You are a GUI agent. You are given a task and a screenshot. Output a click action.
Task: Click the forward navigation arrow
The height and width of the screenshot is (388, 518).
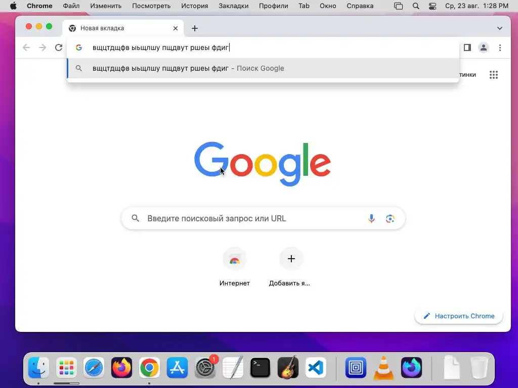click(42, 47)
